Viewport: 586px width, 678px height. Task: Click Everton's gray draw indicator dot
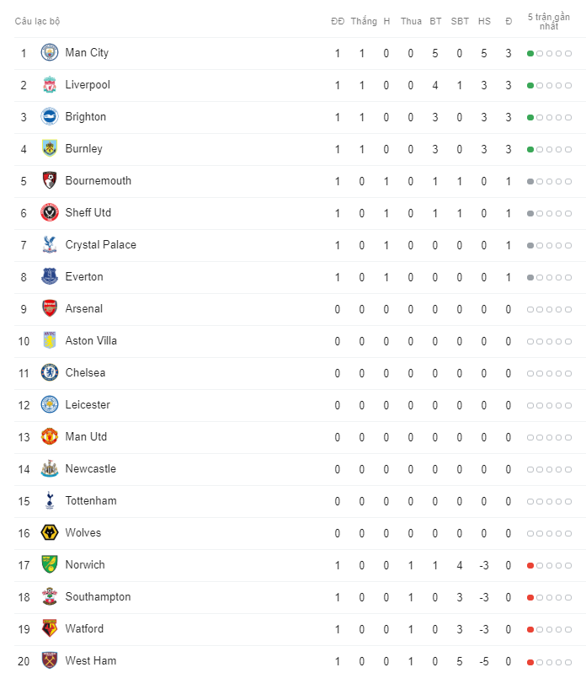(530, 278)
